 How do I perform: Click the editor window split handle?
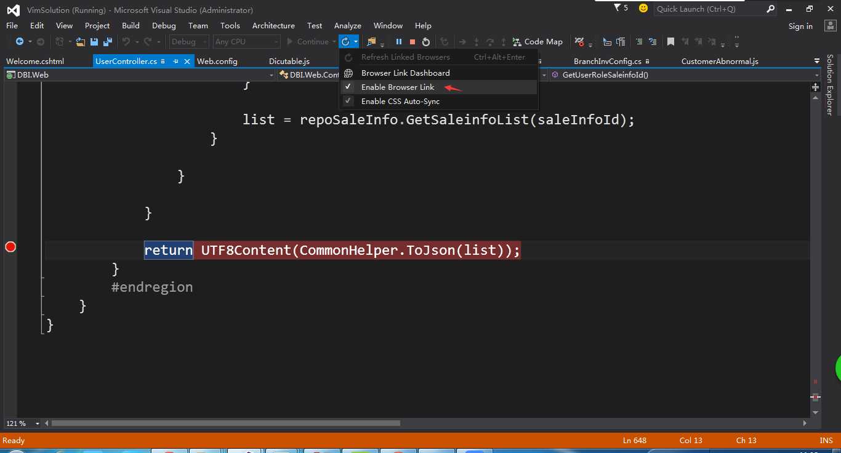[816, 87]
